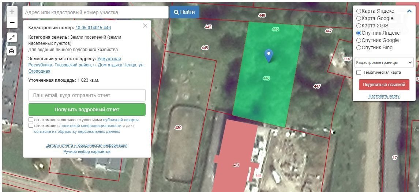Image resolution: width=420 pixels, height=192 pixels.
Task: Click the blue location pin marker
Action: click(x=269, y=55)
